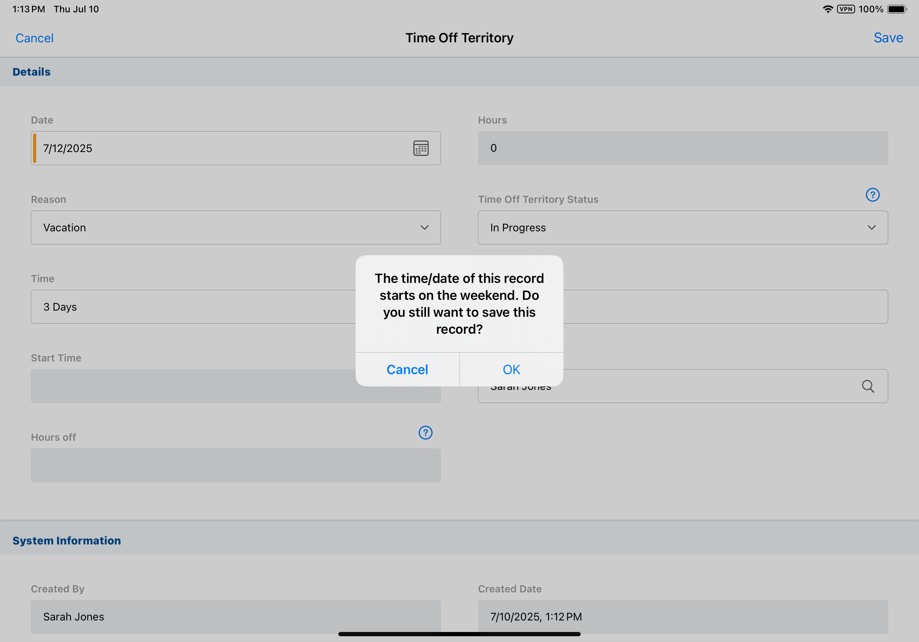Viewport: 919px width, 642px height.
Task: Tap OK in the weekend alert dialog
Action: tap(511, 369)
